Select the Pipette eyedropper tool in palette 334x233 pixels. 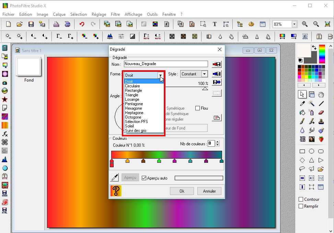click(302, 103)
